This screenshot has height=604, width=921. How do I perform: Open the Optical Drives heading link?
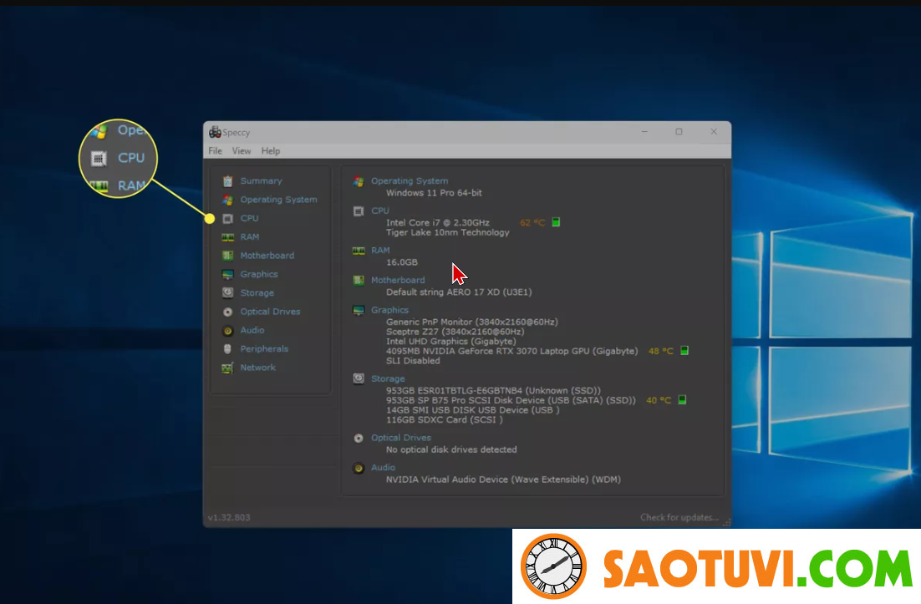pos(400,438)
